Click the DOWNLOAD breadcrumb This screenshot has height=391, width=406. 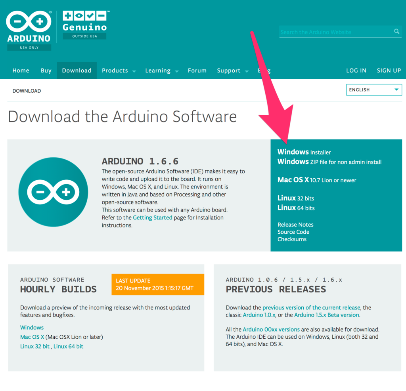tap(27, 91)
